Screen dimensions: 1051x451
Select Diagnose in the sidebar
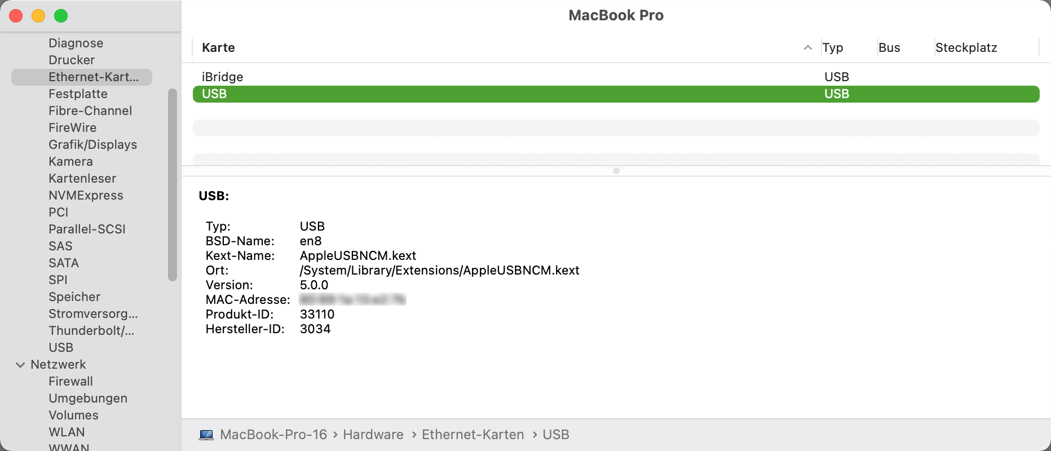point(76,43)
